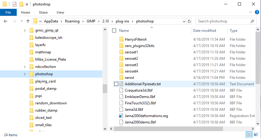Screen dimensions: 261x138
Task: Refresh the photoshop folder view
Action: click(189, 21)
